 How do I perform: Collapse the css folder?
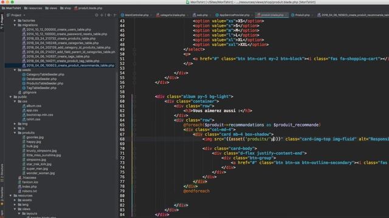15,101
